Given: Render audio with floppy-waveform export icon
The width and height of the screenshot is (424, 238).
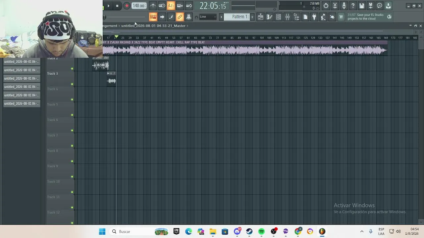Looking at the screenshot, I should (371, 6).
